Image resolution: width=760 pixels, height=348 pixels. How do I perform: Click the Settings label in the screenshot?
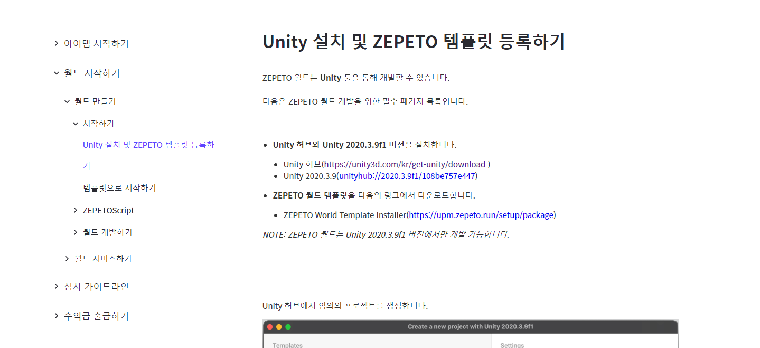[x=512, y=345]
